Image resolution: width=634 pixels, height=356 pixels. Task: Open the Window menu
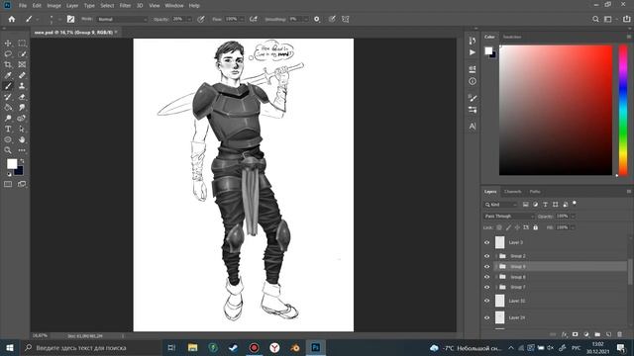[174, 6]
